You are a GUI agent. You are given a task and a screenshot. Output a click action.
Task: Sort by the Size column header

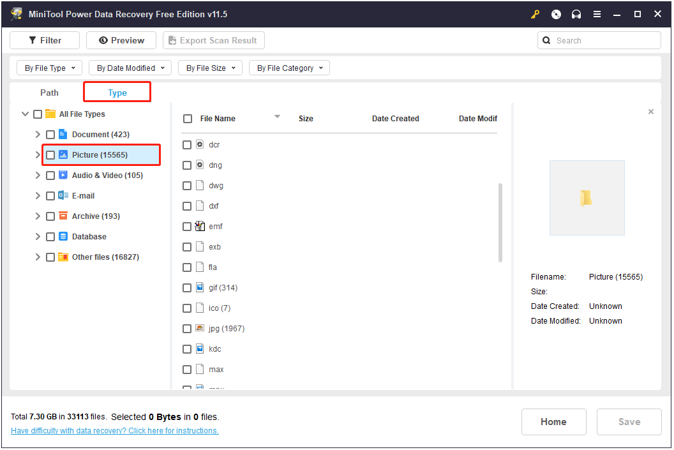tap(306, 119)
